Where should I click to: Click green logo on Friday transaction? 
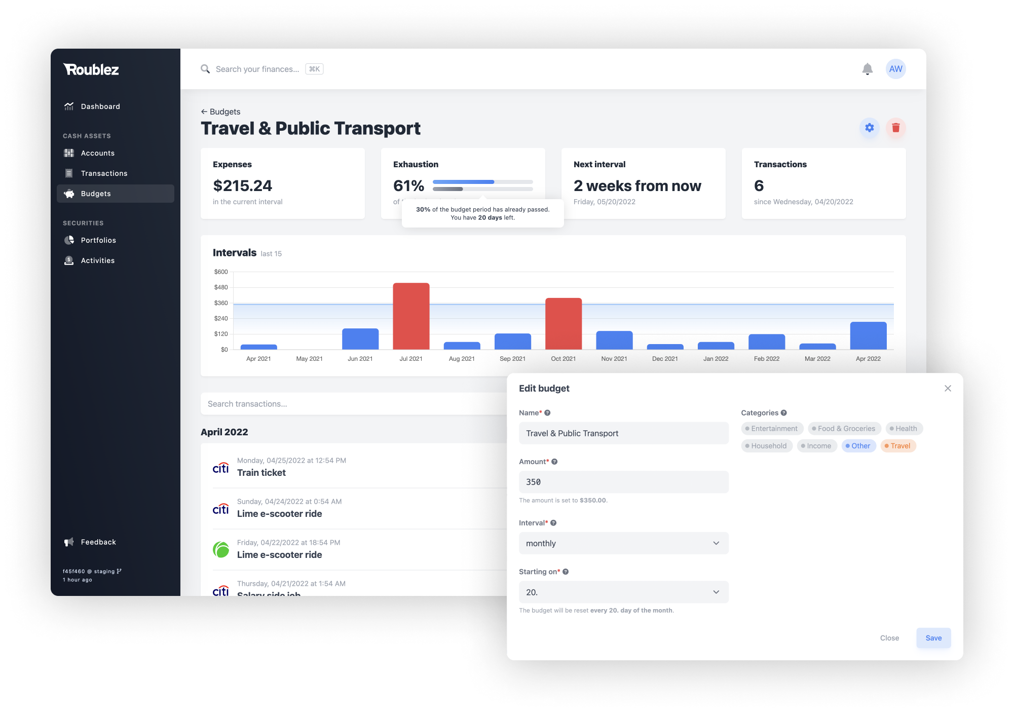point(221,549)
